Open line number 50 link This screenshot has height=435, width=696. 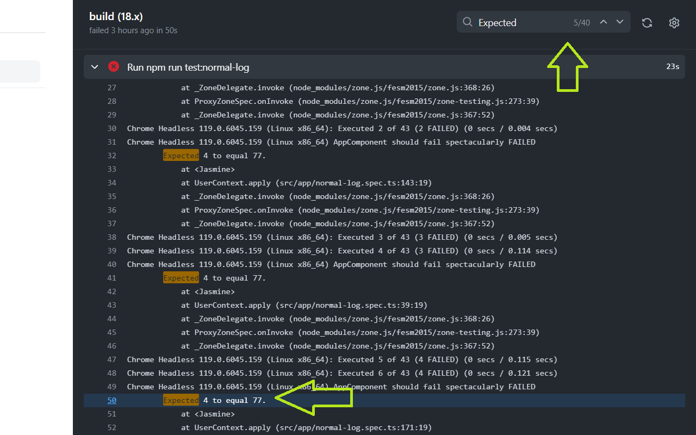coord(111,400)
